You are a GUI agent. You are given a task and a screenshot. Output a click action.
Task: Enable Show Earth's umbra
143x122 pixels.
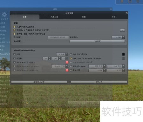[x=15, y=62]
